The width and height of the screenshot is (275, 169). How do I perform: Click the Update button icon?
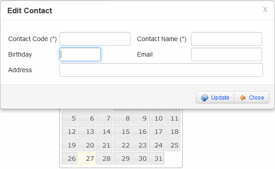(x=205, y=98)
